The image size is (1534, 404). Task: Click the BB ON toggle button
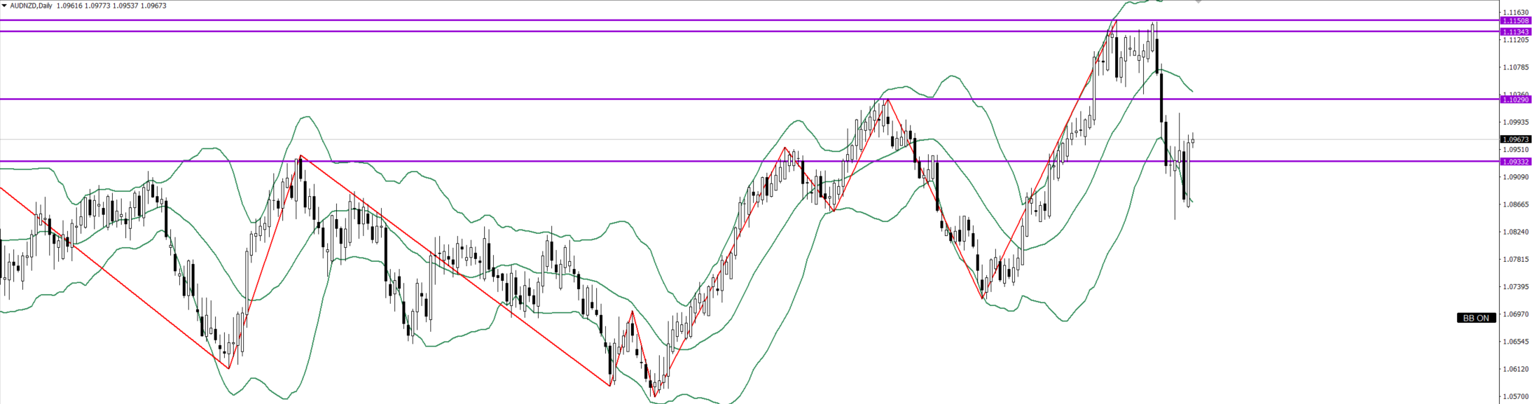tap(1476, 318)
